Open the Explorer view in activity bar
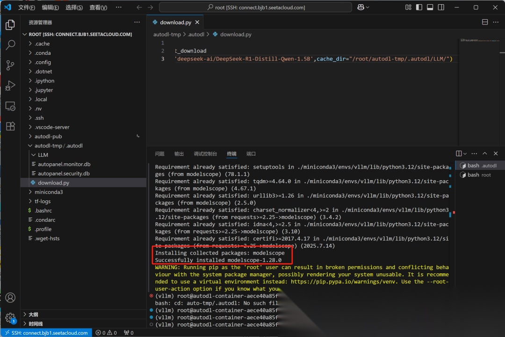Viewport: 505px width, 337px height. [x=10, y=25]
